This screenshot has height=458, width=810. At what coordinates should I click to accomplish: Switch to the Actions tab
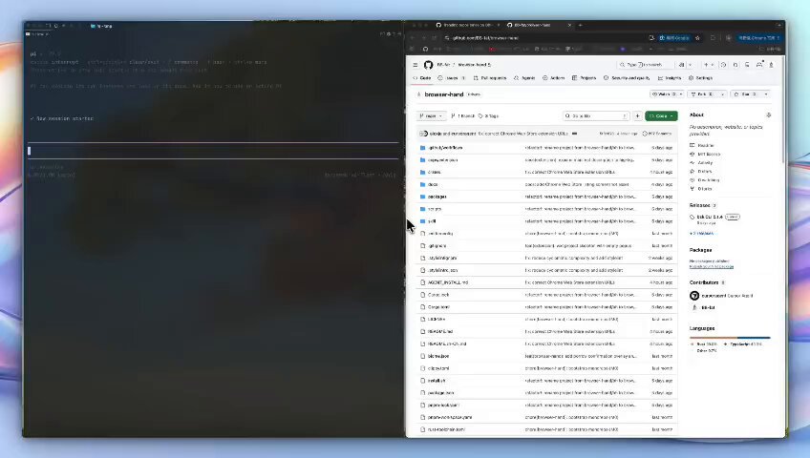[x=553, y=78]
